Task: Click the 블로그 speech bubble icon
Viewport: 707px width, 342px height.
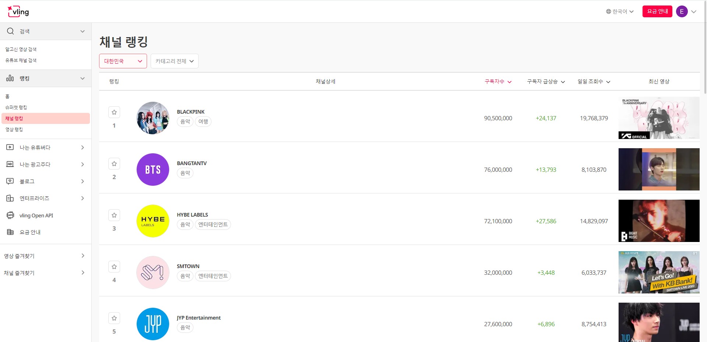Action: [10, 181]
